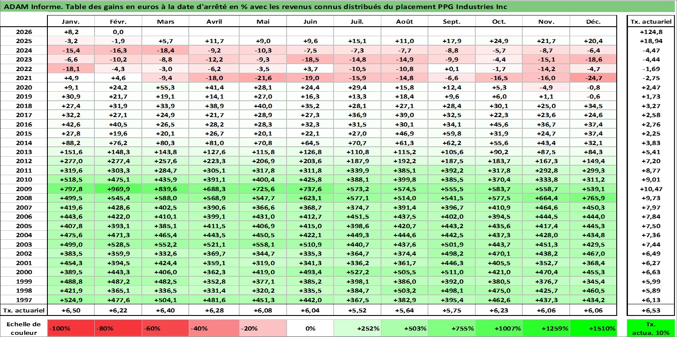Select the +18,94 actuarial rate for 2025

click(x=651, y=41)
